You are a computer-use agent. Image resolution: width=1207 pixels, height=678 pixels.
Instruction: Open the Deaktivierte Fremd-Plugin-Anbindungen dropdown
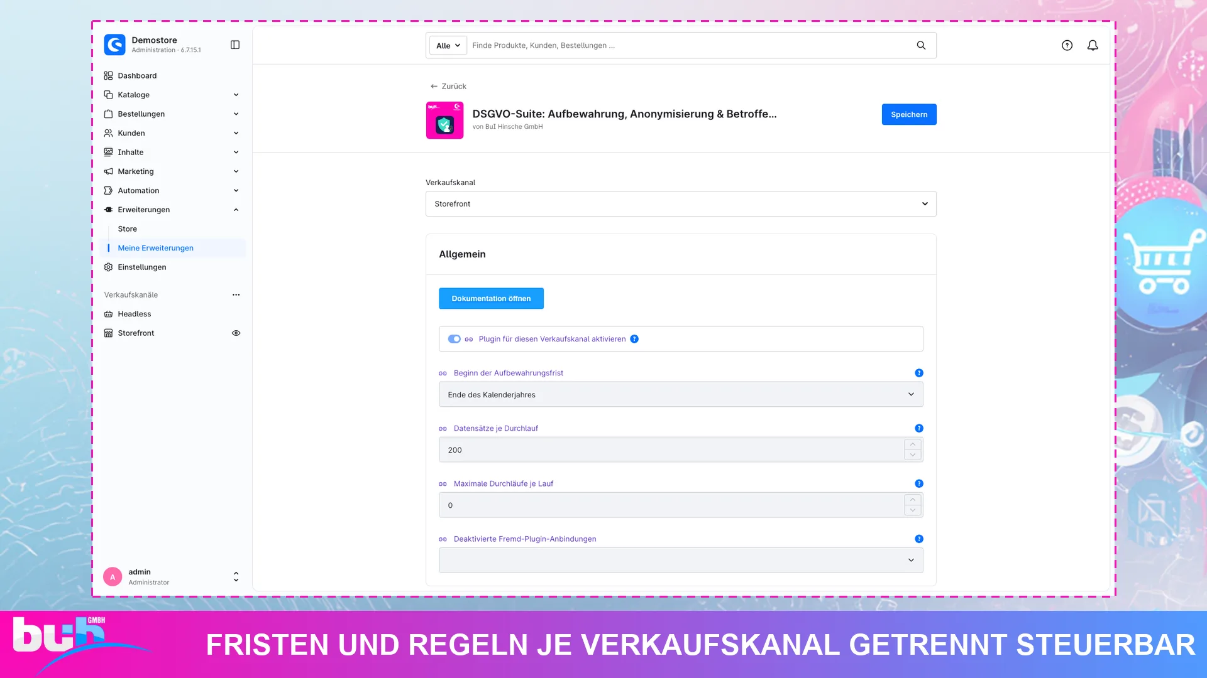pos(681,560)
